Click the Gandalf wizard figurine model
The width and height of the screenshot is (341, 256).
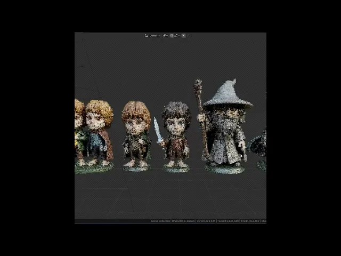pos(224,126)
